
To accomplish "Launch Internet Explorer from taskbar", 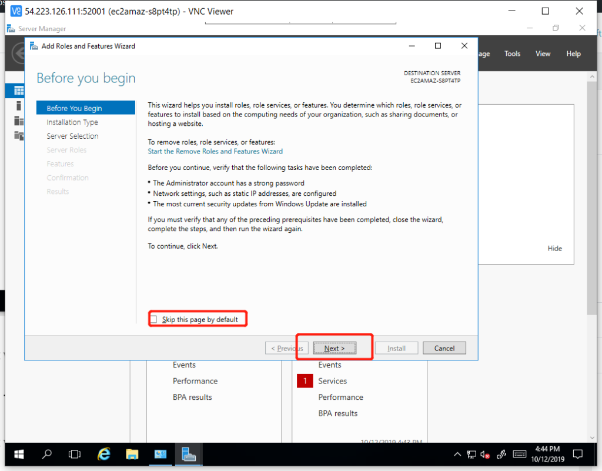I will point(104,454).
